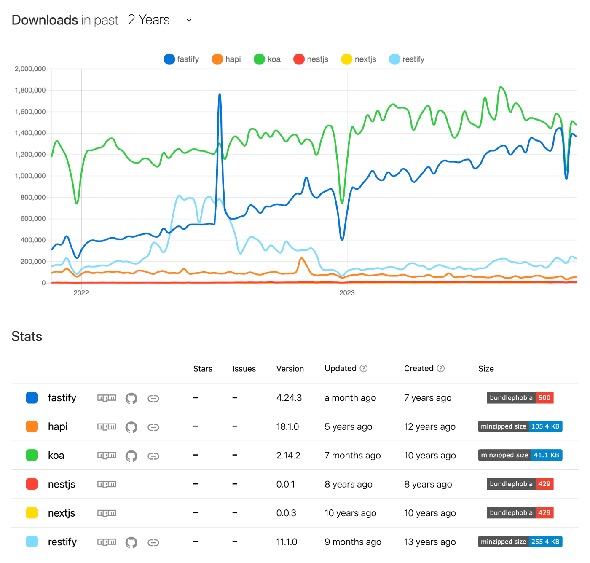
Task: Open the GitHub icon for koa
Action: (131, 456)
